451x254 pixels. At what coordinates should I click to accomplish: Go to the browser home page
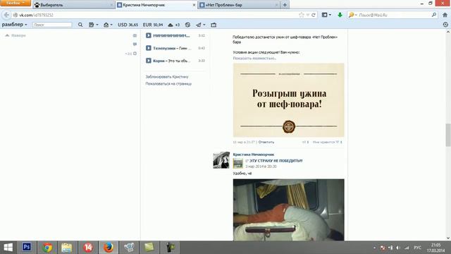point(445,15)
